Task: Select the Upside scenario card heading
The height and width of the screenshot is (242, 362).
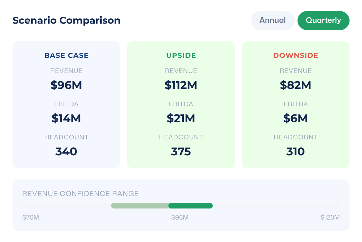Action: [181, 56]
